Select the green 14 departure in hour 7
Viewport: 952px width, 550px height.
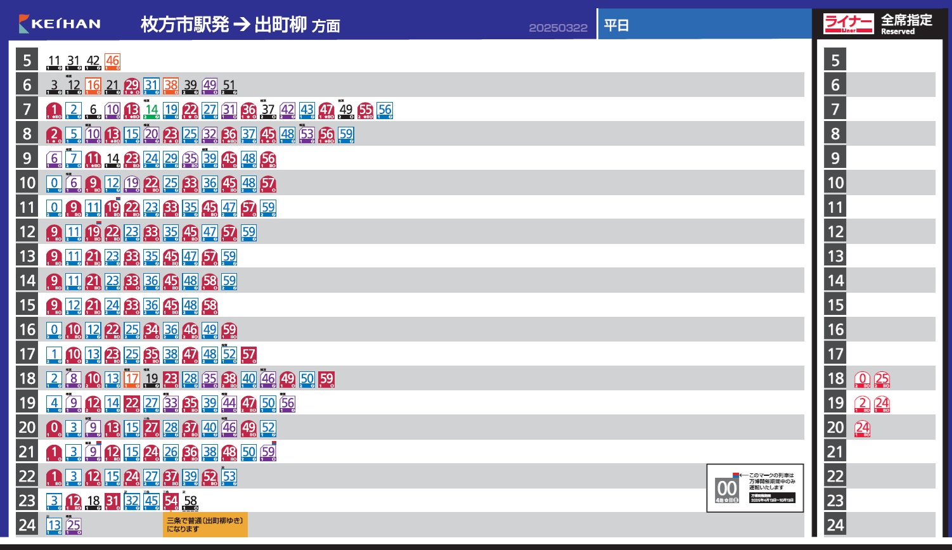(151, 110)
